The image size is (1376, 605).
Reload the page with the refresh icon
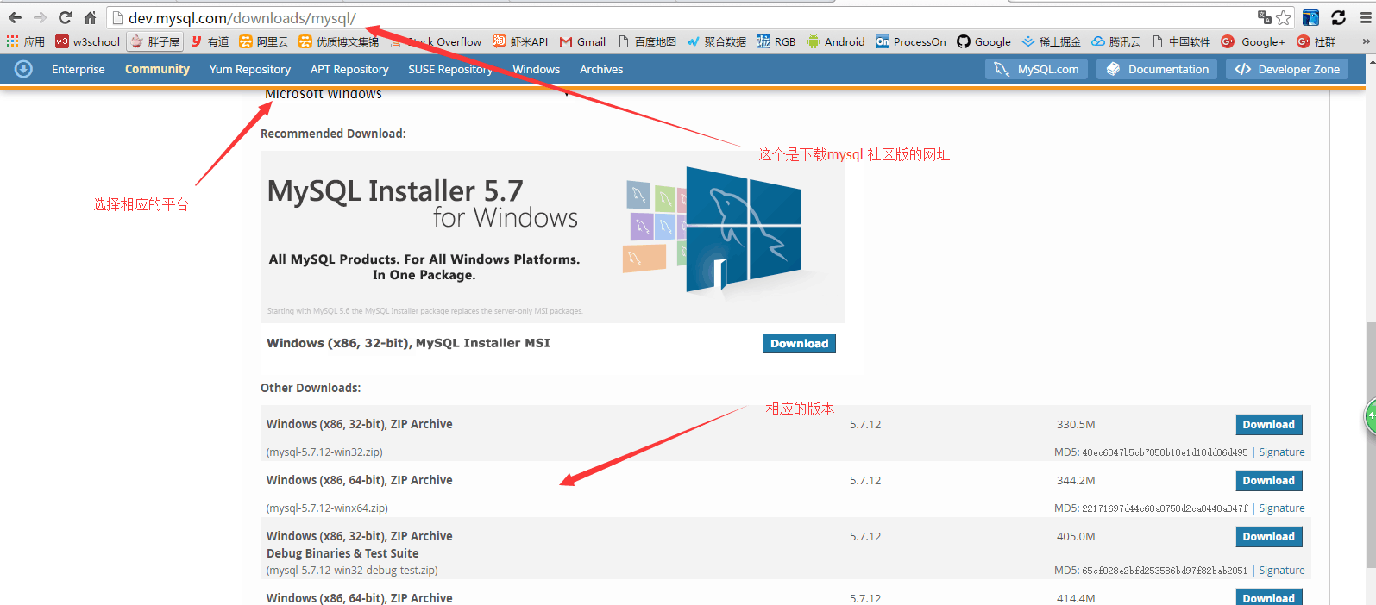pyautogui.click(x=65, y=17)
